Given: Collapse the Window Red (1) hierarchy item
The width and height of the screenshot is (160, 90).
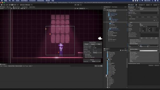Looking at the screenshot, I should (x=109, y=19).
